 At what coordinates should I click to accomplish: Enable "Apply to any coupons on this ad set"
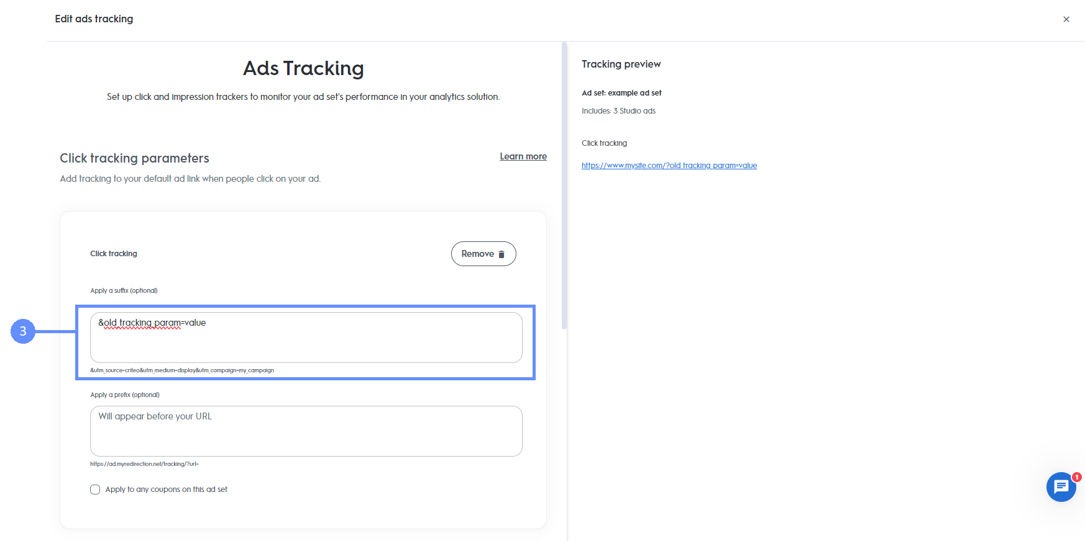(x=95, y=490)
